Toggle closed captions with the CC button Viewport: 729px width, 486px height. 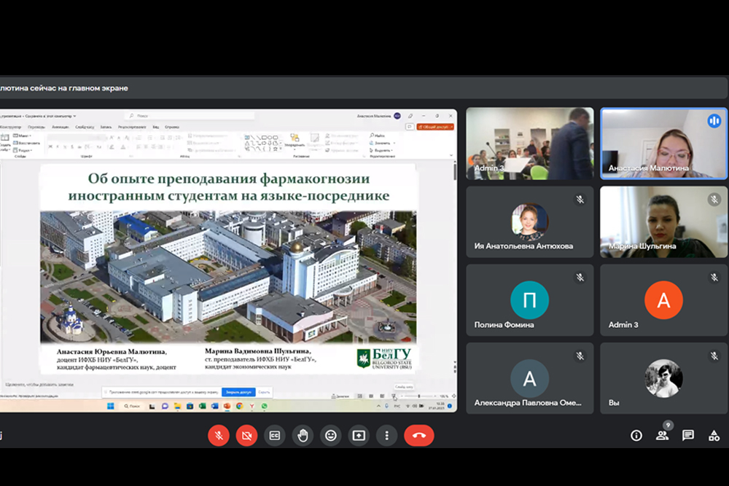click(275, 436)
